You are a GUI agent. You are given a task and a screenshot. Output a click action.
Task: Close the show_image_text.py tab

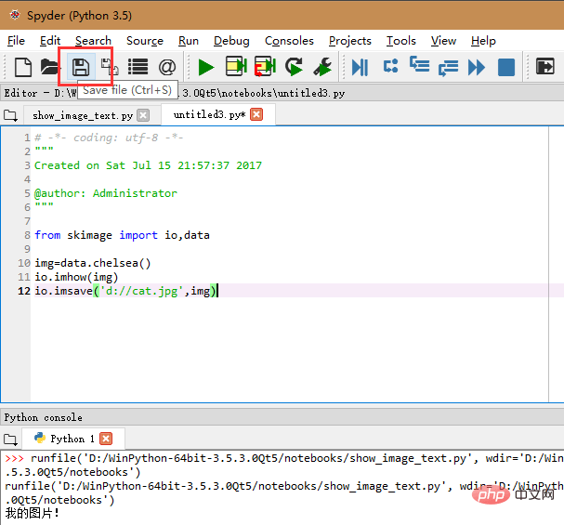pos(143,115)
